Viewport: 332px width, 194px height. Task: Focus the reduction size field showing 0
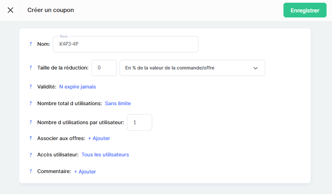104,68
